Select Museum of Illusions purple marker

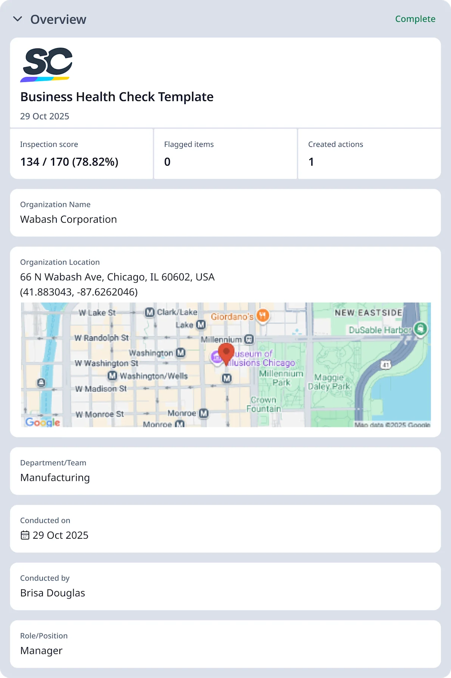click(216, 357)
